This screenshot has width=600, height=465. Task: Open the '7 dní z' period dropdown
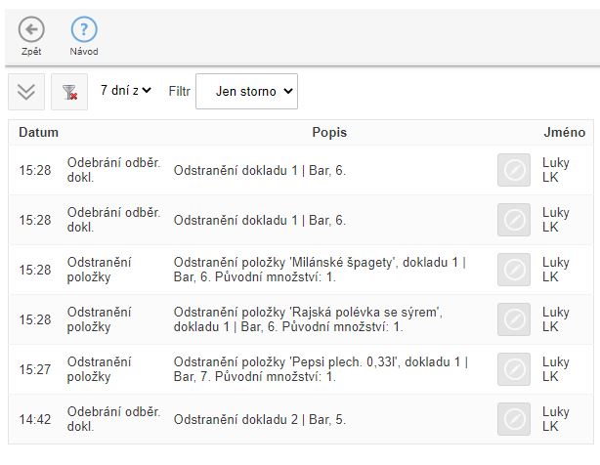click(126, 90)
